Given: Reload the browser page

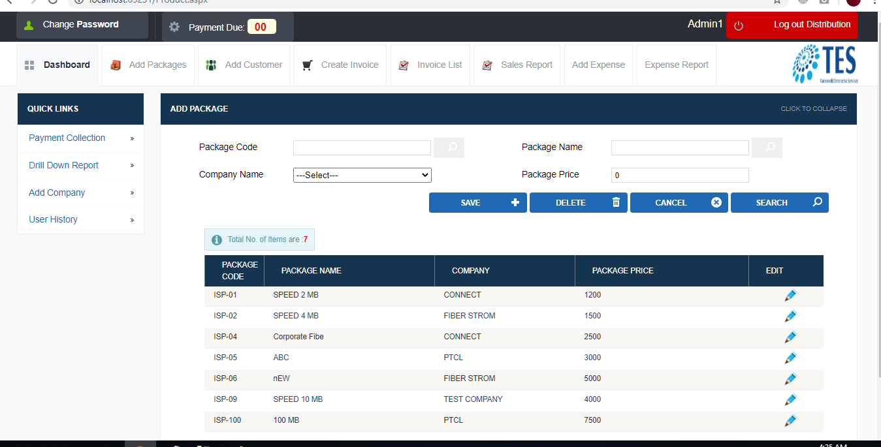Looking at the screenshot, I should point(53,2).
